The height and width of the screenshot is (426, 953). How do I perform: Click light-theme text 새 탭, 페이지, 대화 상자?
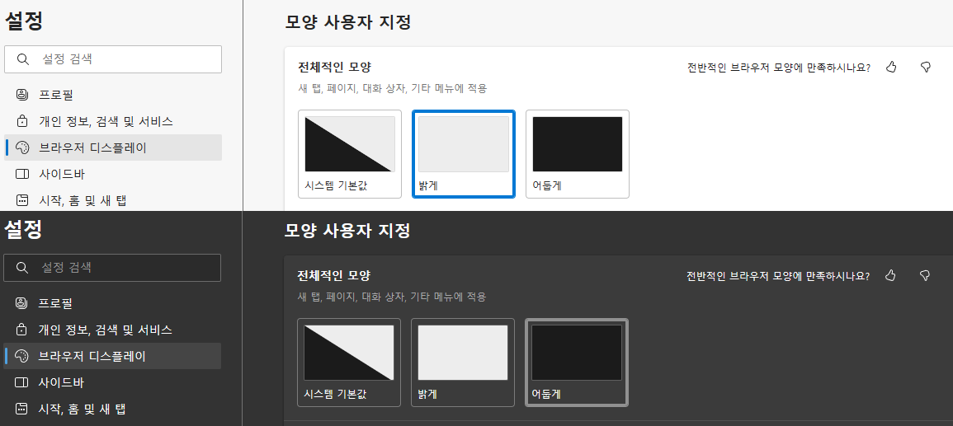[353, 89]
